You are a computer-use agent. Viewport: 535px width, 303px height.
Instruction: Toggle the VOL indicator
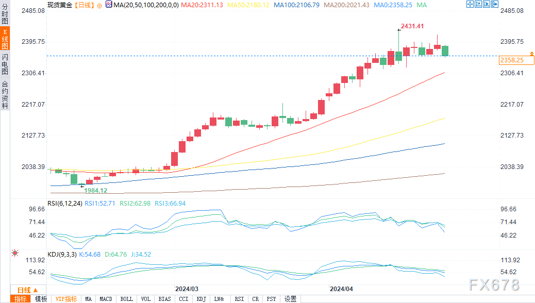[x=146, y=299]
